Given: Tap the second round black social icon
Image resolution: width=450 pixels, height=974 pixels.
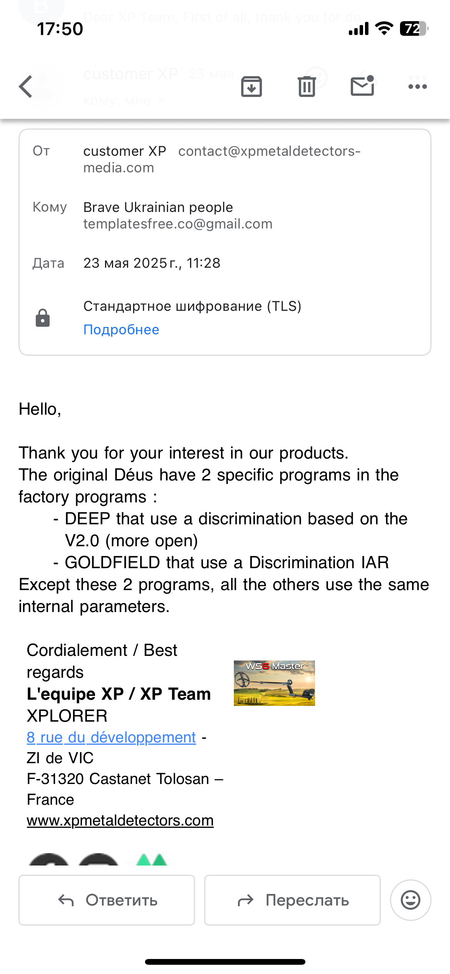Looking at the screenshot, I should click(99, 860).
